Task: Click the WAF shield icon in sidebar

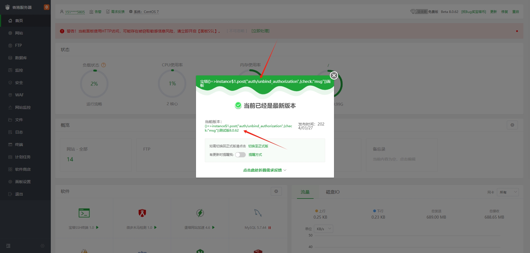Action: point(10,95)
